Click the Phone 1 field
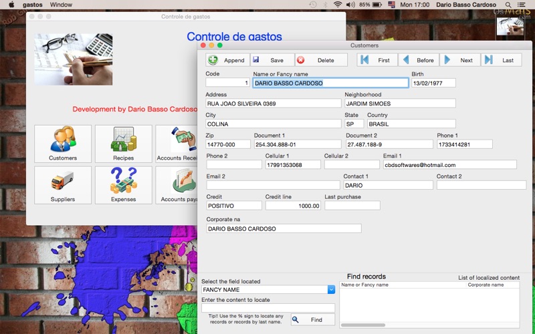The image size is (535, 334). tap(465, 144)
